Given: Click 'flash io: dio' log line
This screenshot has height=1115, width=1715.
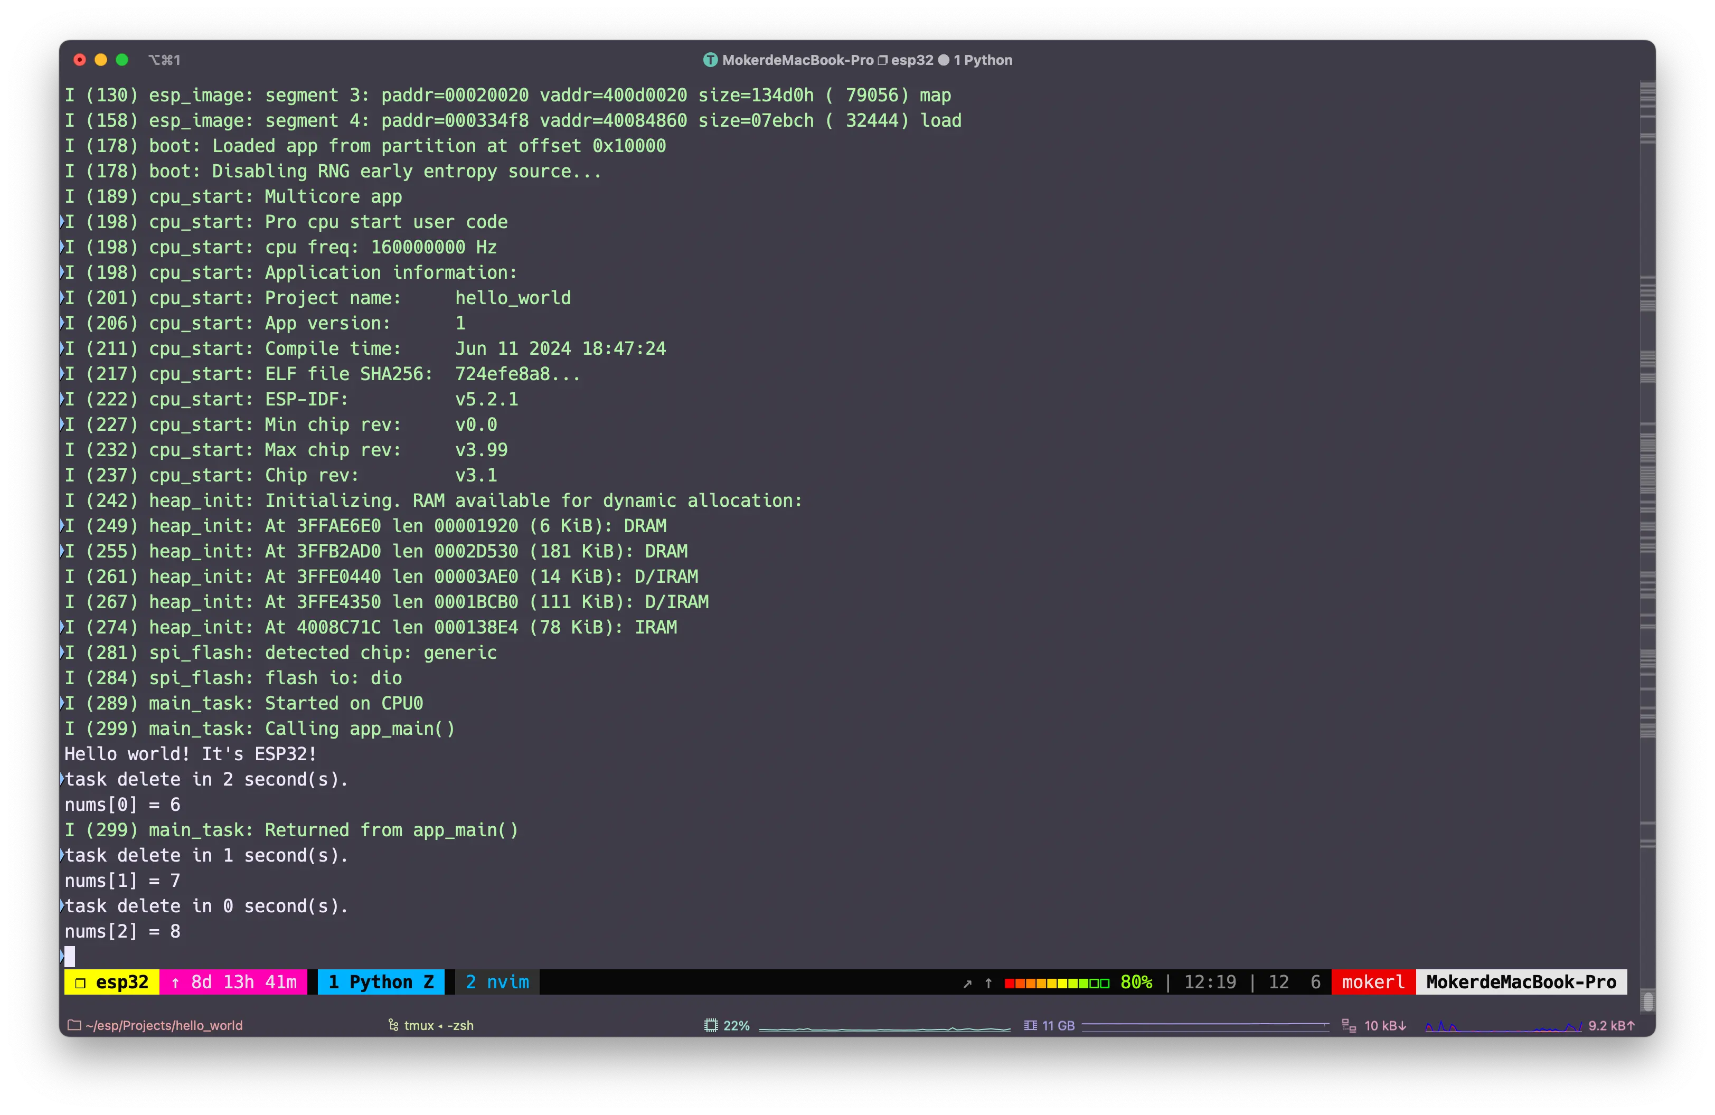Looking at the screenshot, I should pyautogui.click(x=233, y=678).
